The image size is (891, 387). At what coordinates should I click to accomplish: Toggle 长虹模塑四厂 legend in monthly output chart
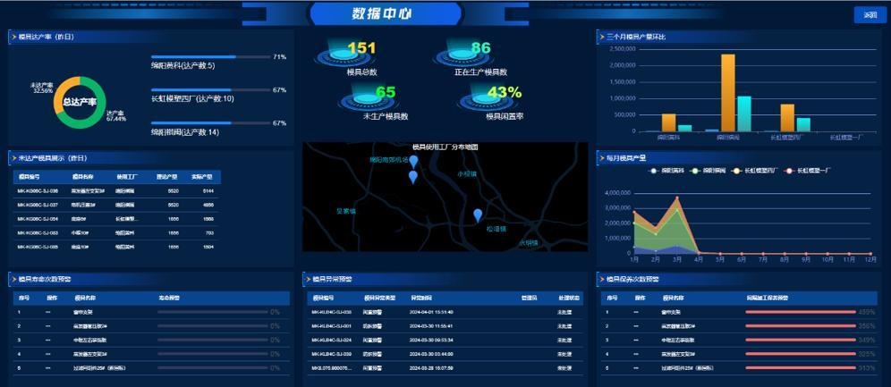(751, 170)
